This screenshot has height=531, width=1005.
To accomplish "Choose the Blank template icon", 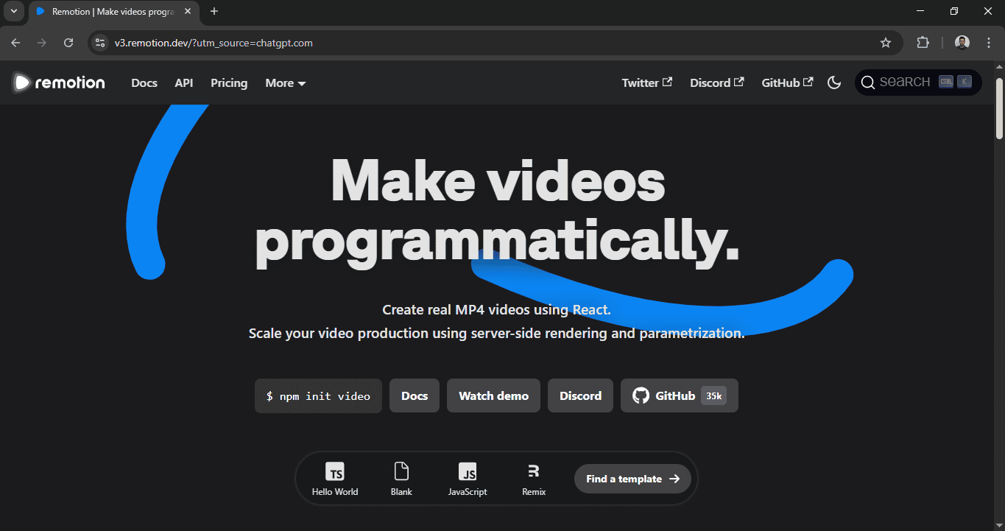I will click(x=401, y=479).
